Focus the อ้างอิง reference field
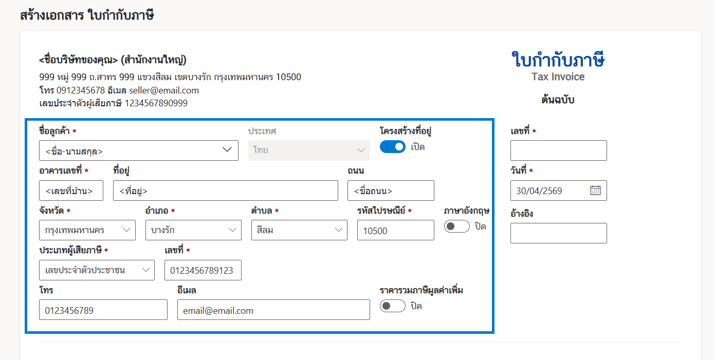715x360 pixels. click(x=558, y=233)
